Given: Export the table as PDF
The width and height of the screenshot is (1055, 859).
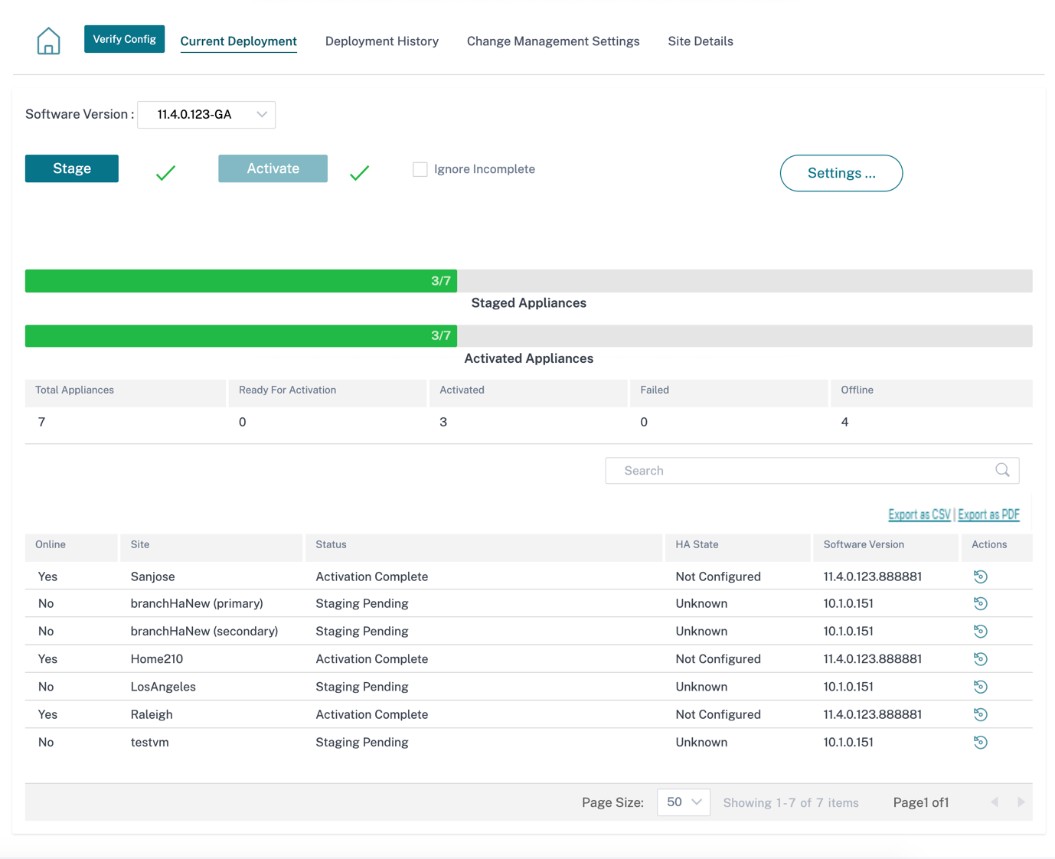Looking at the screenshot, I should (989, 514).
